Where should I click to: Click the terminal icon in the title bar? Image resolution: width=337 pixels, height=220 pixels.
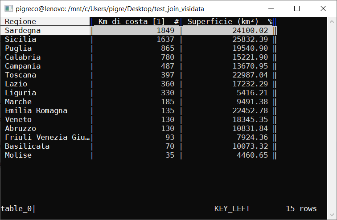coord(8,8)
